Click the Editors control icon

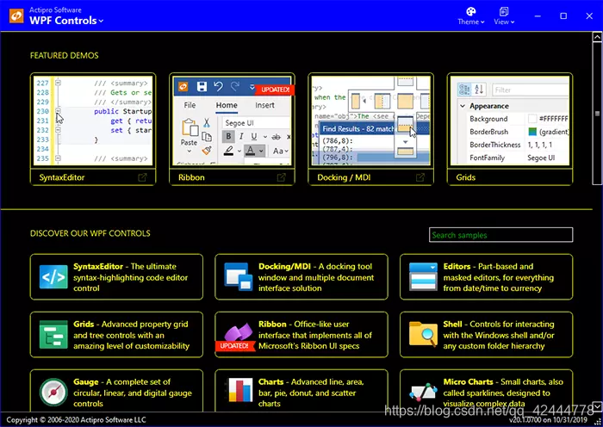tap(423, 276)
